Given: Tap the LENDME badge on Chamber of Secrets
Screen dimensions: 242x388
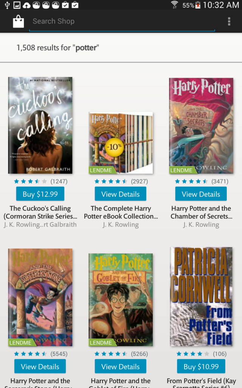Looking at the screenshot, I should (181, 170).
